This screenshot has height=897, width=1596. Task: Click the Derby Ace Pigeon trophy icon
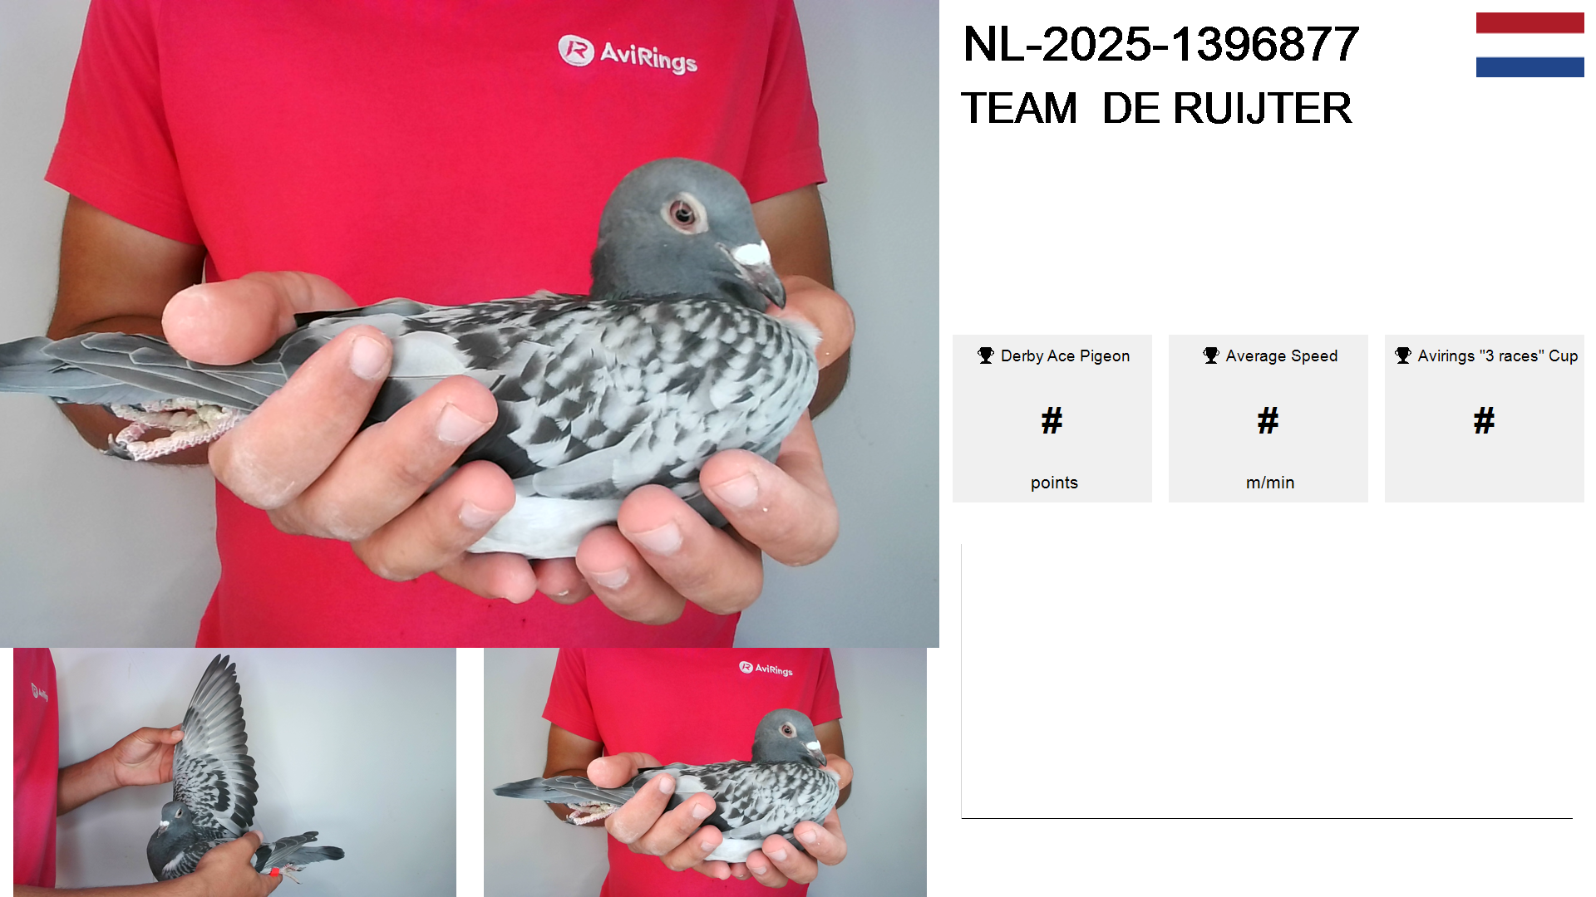[985, 355]
